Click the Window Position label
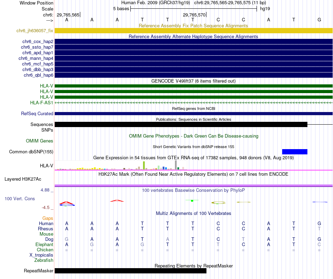Viewport: 333px width, 279px height. pos(36,3)
